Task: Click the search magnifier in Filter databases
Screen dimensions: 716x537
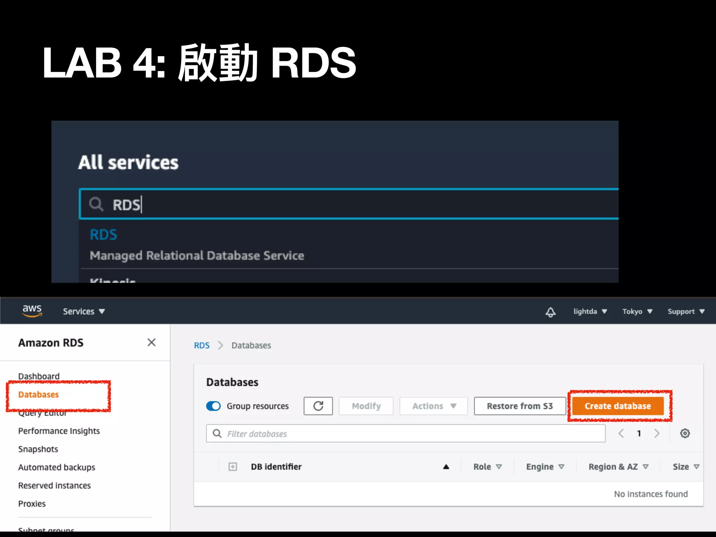Action: [217, 434]
